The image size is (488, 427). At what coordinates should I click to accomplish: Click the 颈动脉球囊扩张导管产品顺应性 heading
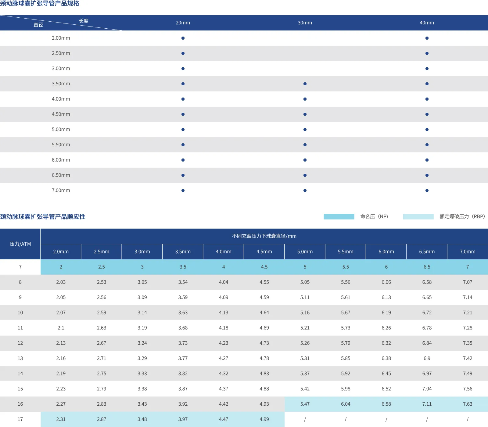(43, 217)
